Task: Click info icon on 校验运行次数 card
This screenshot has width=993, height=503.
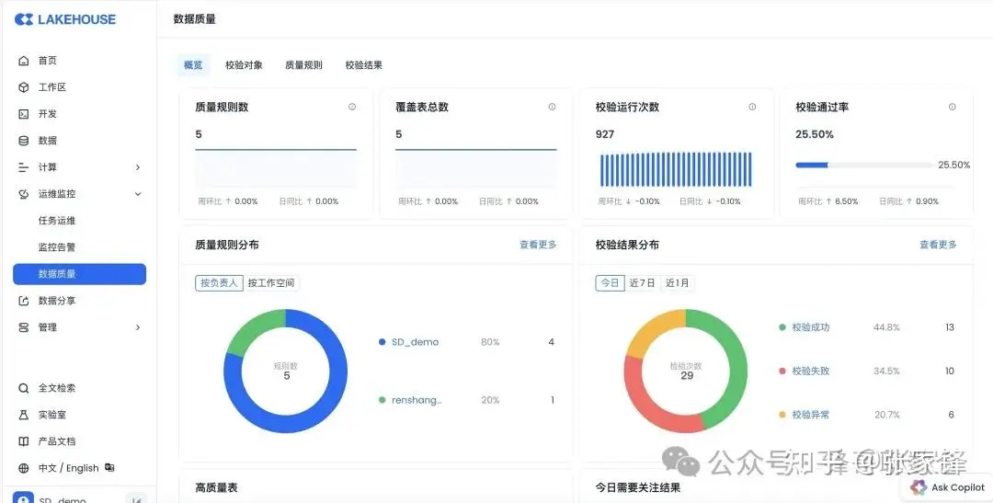Action: (752, 107)
